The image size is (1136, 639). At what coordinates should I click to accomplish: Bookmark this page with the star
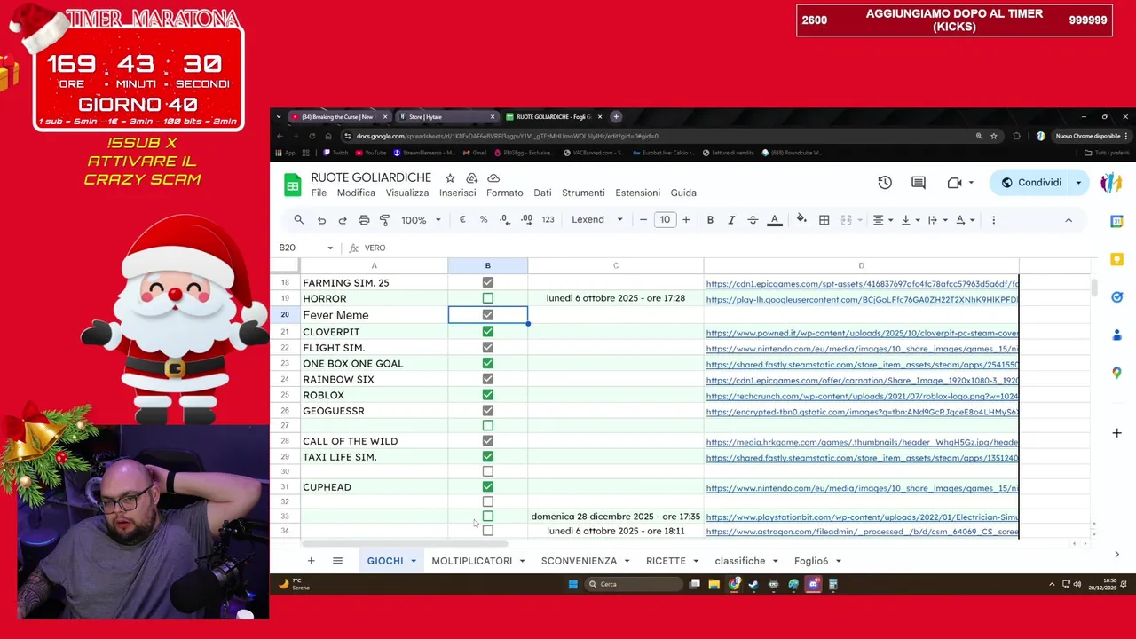coord(994,136)
